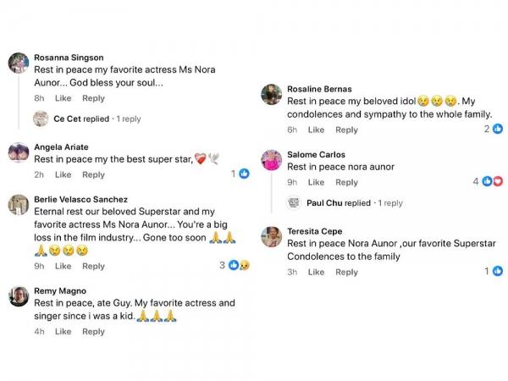Reply to Rosaline Bernas's comment

346,130
